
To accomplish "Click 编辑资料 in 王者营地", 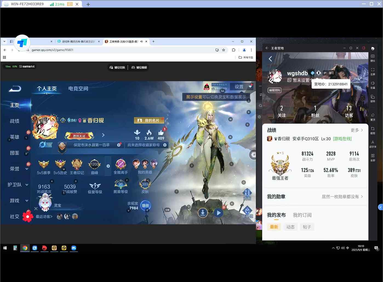I will tap(275, 90).
